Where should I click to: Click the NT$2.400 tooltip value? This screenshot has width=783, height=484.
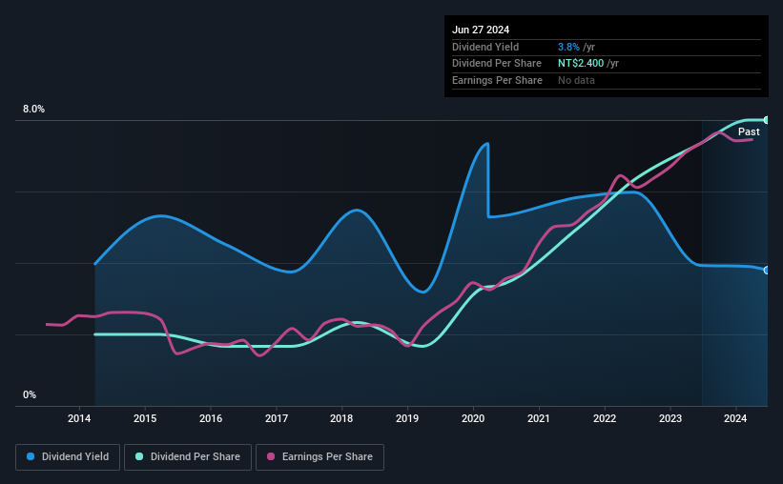click(x=581, y=64)
